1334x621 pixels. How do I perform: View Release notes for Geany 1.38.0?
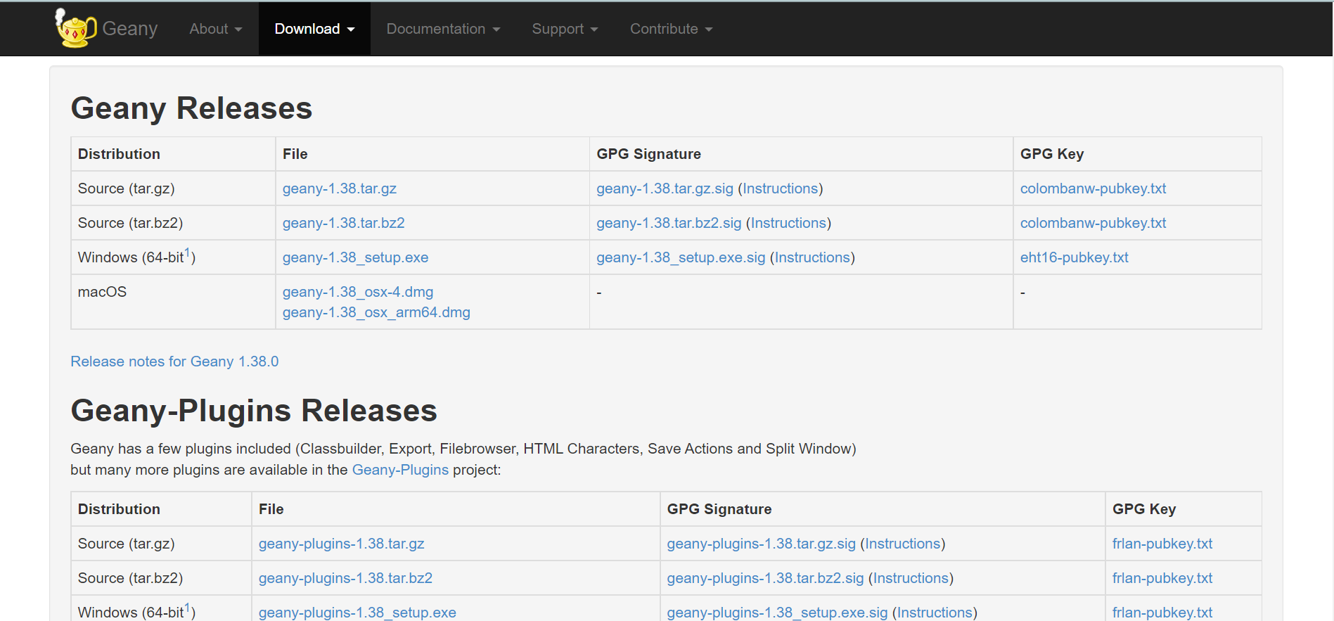pyautogui.click(x=174, y=361)
